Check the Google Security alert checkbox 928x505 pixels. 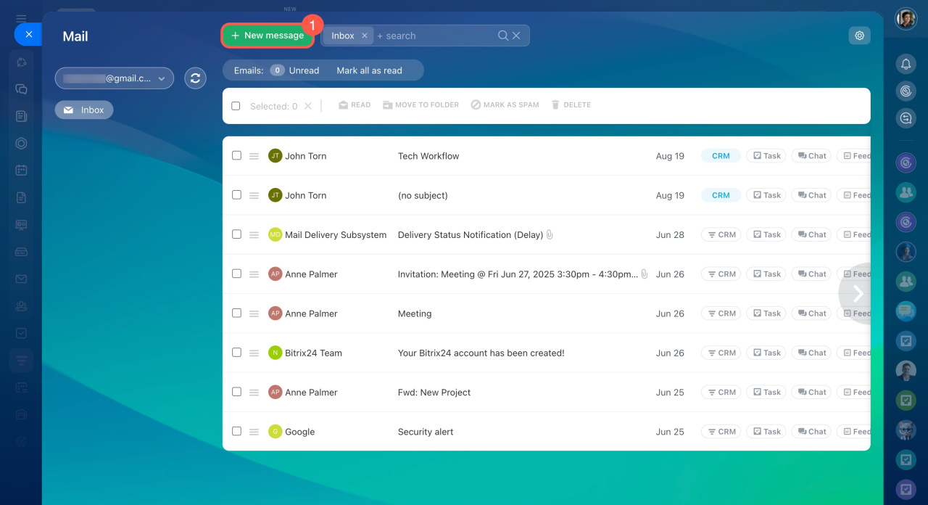pos(236,431)
